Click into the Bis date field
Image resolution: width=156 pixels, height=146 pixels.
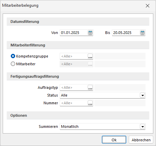126,33
